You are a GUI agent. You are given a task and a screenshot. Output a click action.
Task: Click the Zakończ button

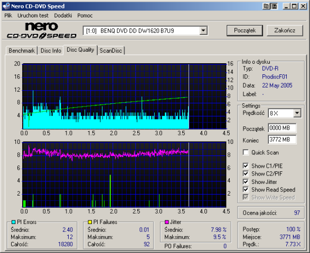click(x=285, y=31)
